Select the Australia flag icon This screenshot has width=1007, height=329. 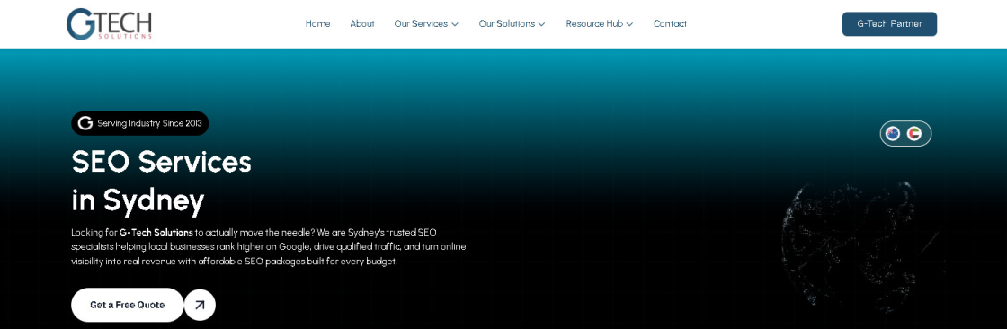893,134
